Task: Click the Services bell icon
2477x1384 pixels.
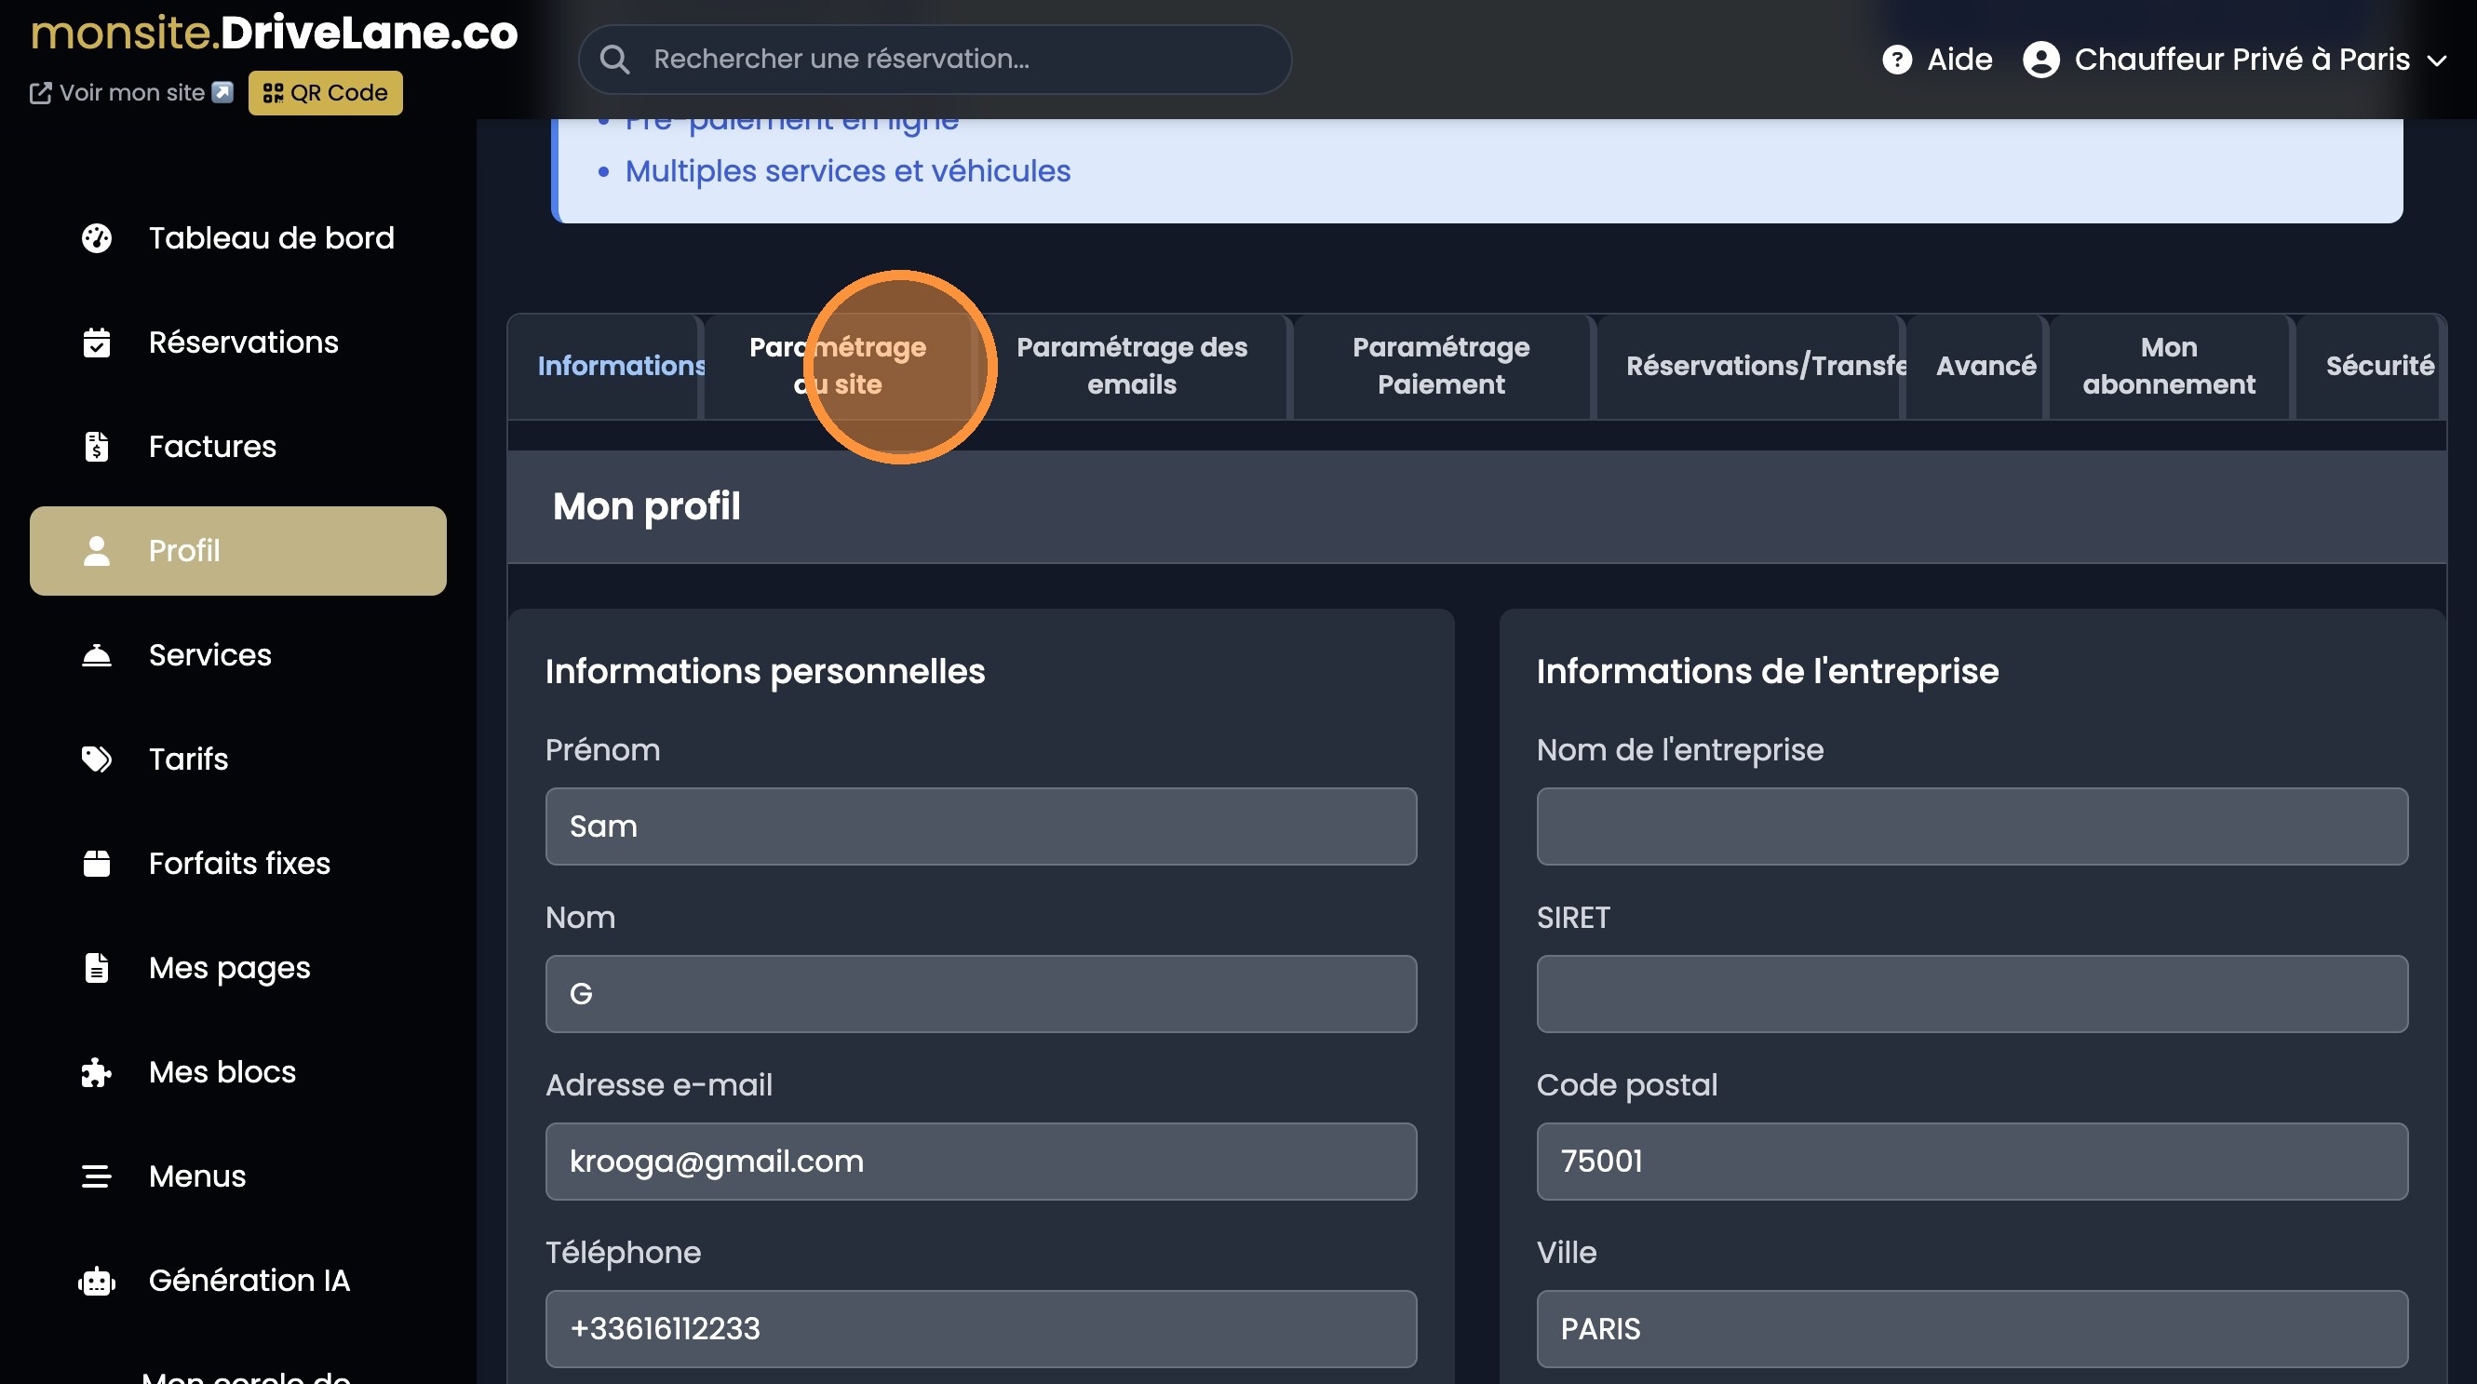Action: [x=96, y=654]
